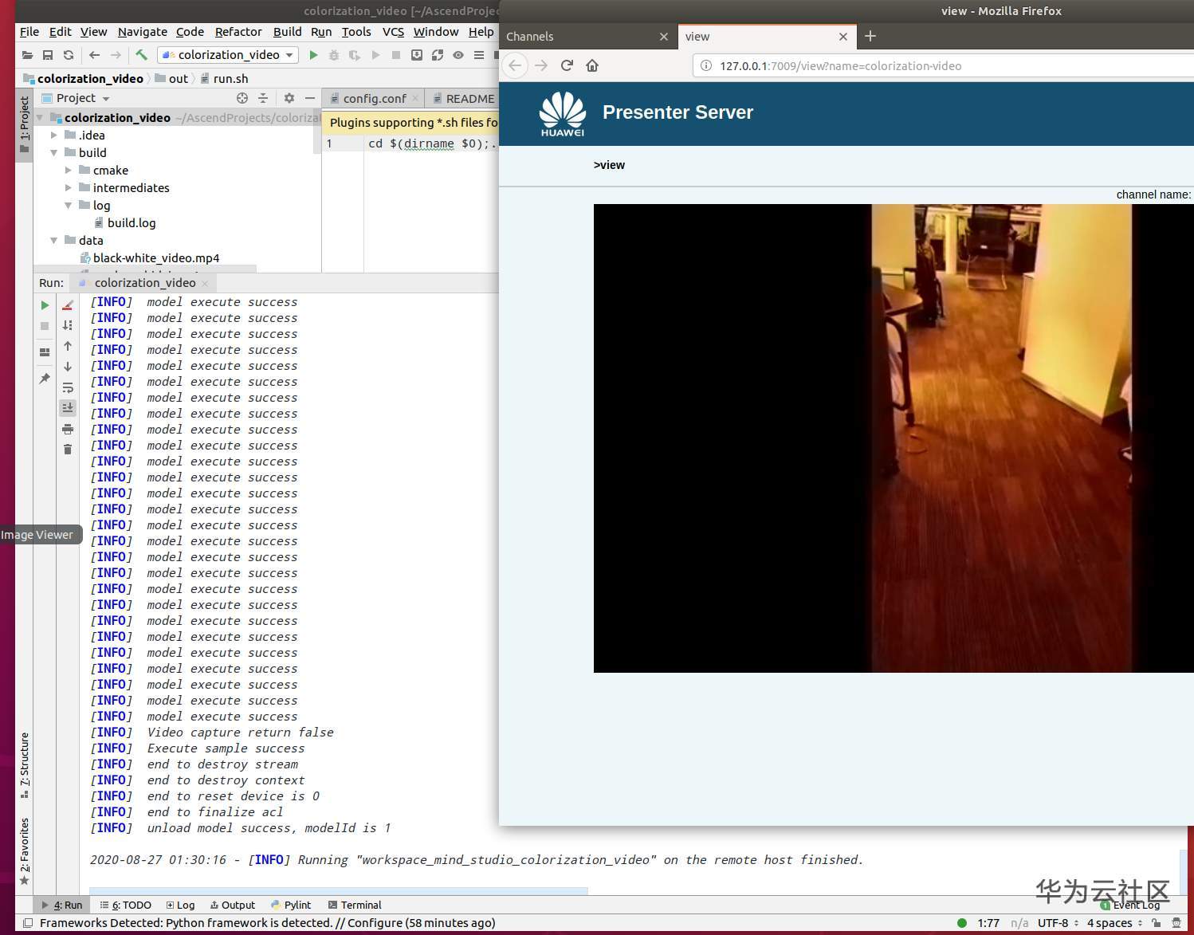
Task: Collapse the build folder node
Action: click(54, 152)
